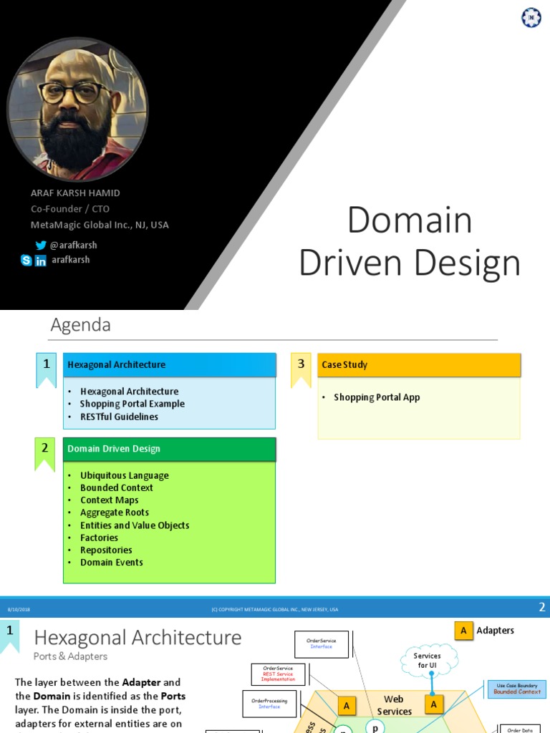Image resolution: width=550 pixels, height=733 pixels.
Task: Click the Services for UI cloud
Action: (x=428, y=660)
